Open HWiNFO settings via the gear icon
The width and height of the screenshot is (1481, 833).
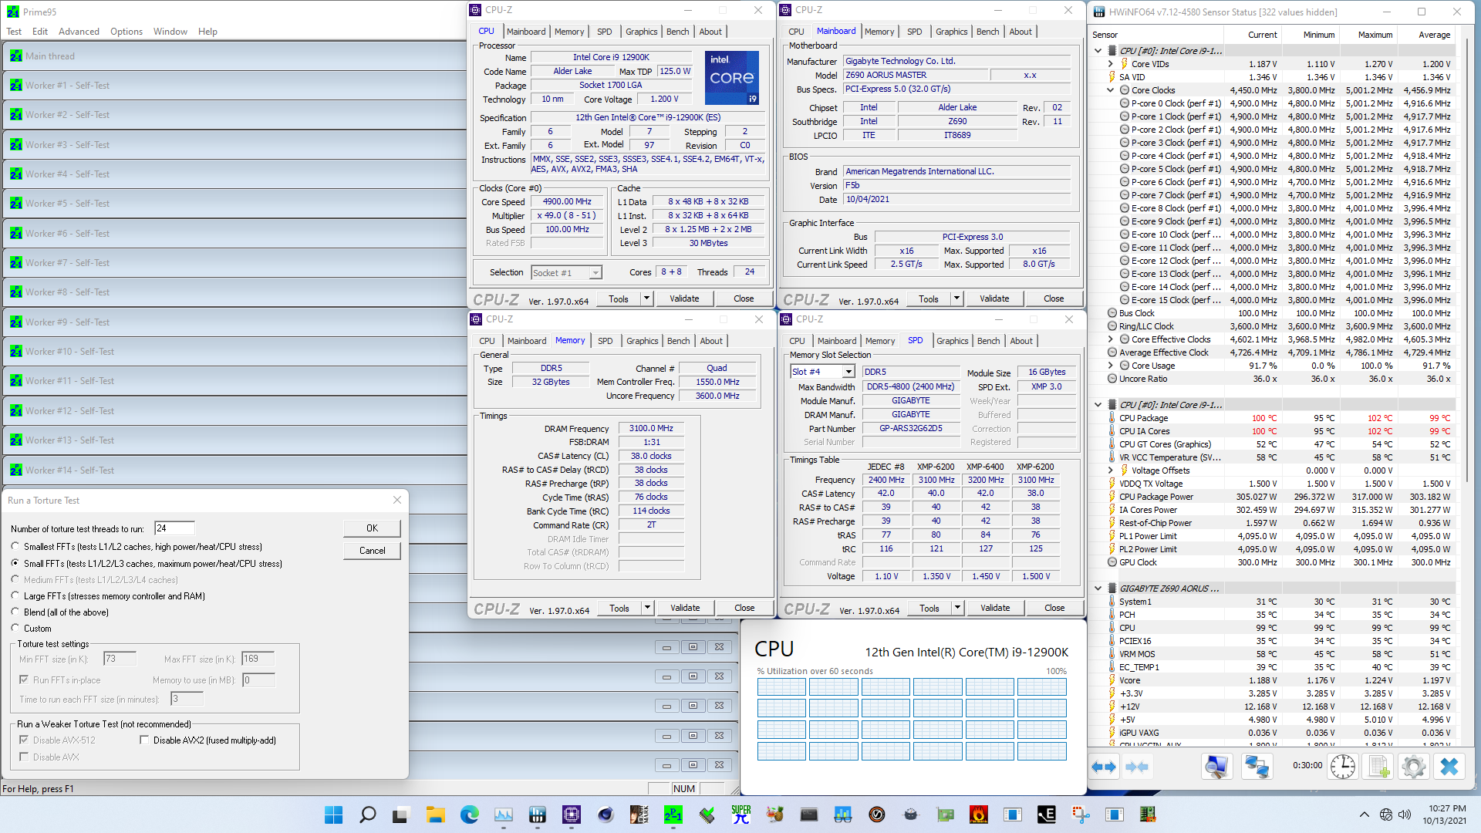(1413, 767)
